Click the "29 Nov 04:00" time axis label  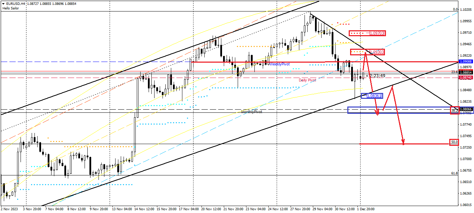click(x=322, y=210)
